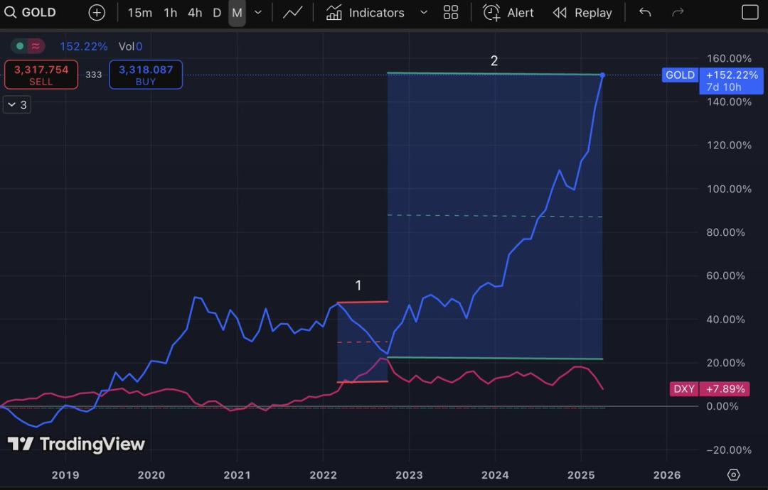The width and height of the screenshot is (768, 490).
Task: Click the redo arrow icon
Action: click(678, 13)
